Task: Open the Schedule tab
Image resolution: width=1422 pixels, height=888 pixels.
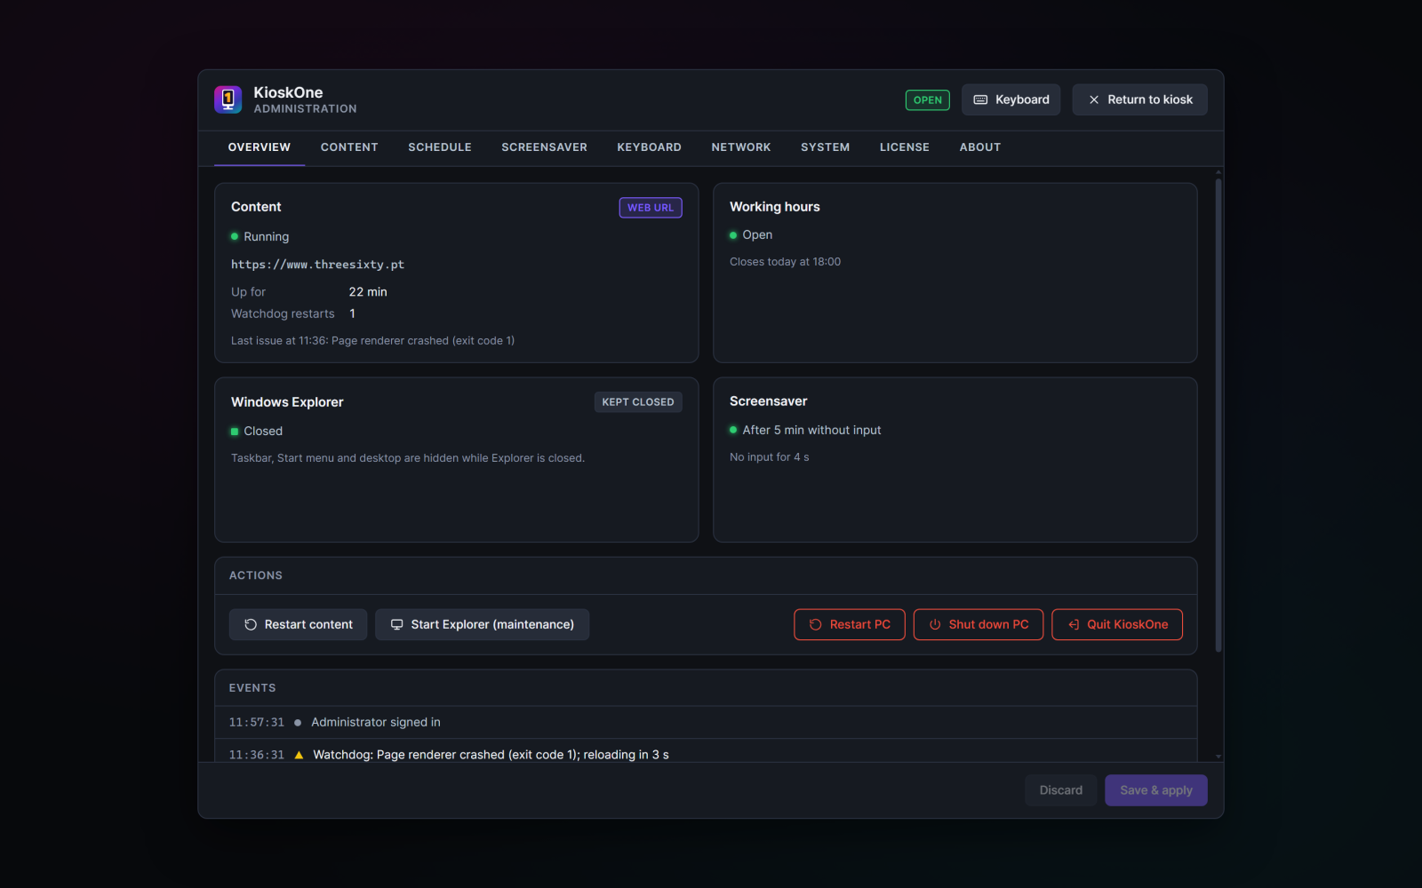Action: pyautogui.click(x=440, y=147)
